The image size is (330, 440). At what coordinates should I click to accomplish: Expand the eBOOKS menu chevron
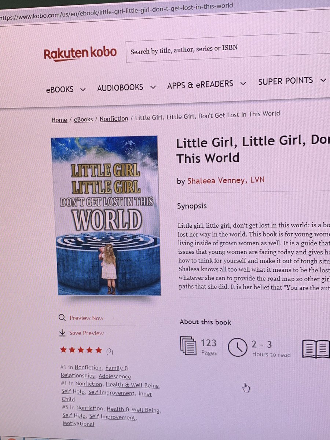(x=83, y=89)
